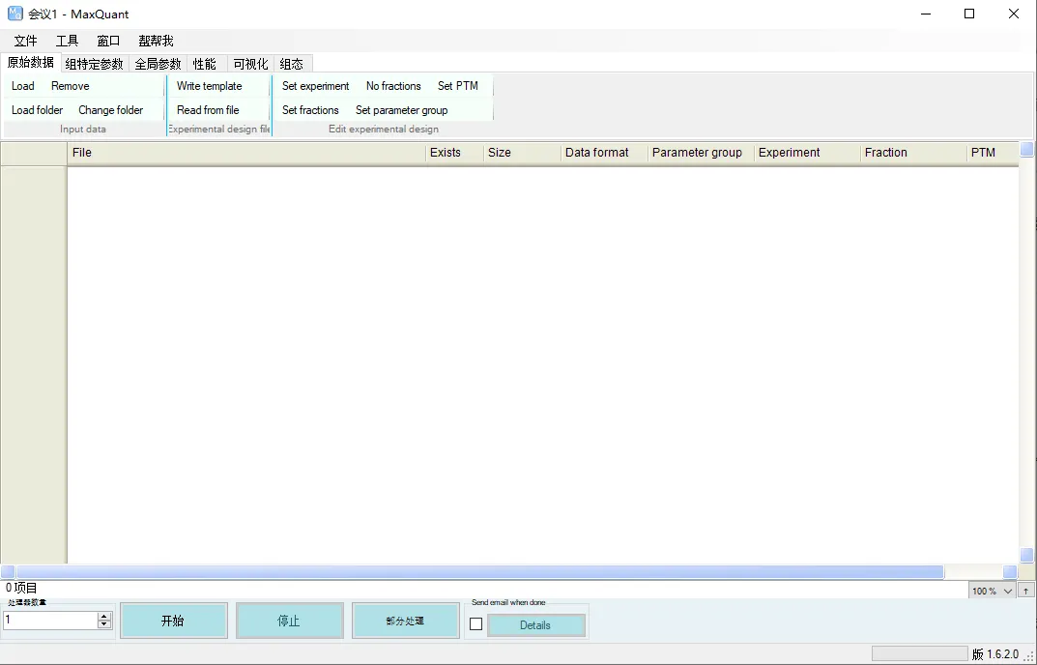Open the 帮助 menu
The width and height of the screenshot is (1037, 665).
click(x=156, y=41)
